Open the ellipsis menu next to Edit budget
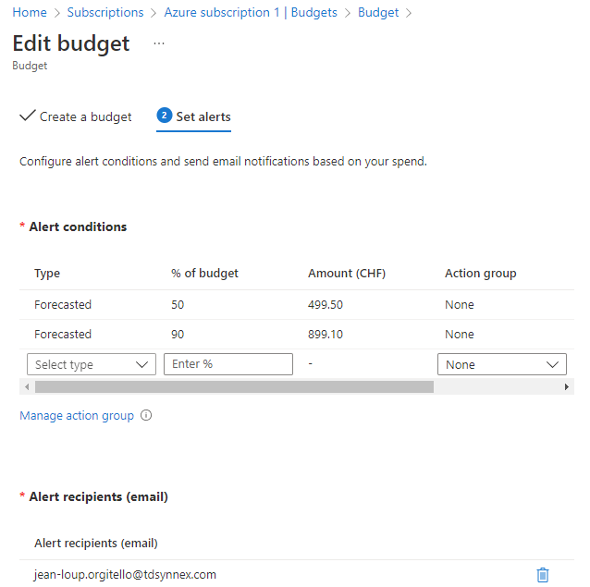 159,43
